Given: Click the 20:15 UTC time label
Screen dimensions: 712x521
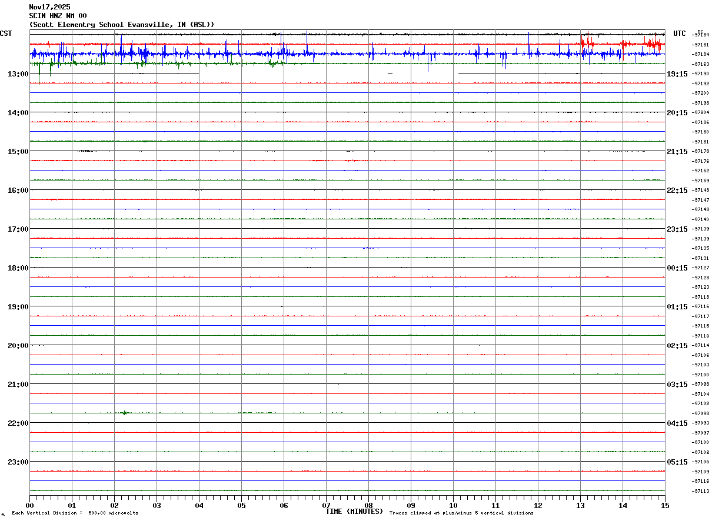Looking at the screenshot, I should click(677, 113).
